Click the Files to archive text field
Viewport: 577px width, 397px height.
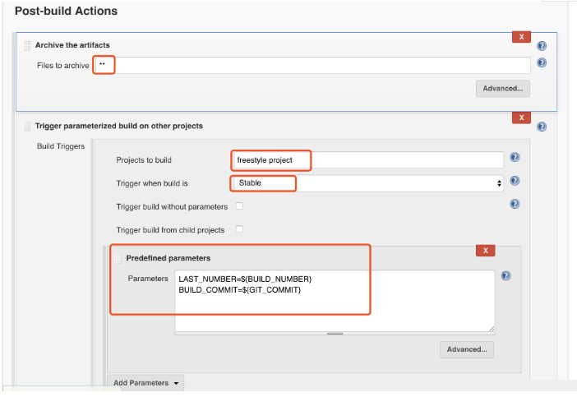coord(312,65)
